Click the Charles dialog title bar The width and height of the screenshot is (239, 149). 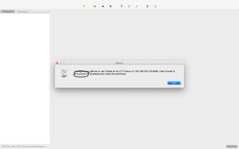click(119, 63)
